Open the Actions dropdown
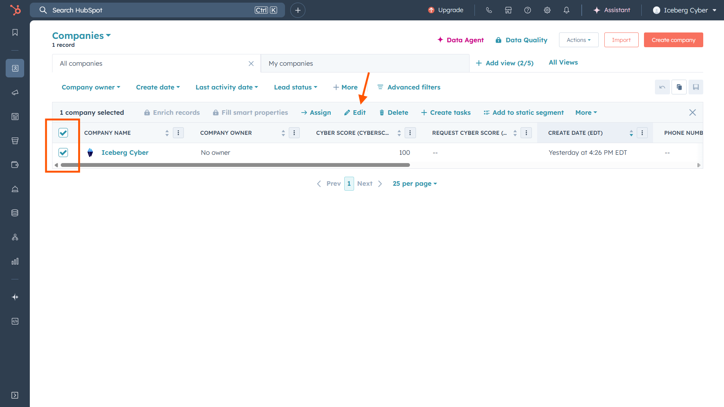Screen dimensions: 724x407 (x=579, y=40)
